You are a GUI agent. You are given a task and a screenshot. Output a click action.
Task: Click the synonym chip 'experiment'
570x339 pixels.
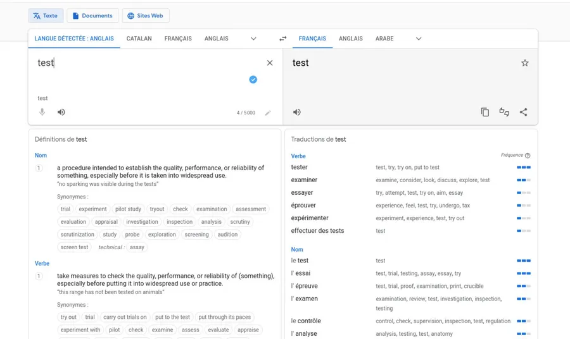(x=92, y=209)
